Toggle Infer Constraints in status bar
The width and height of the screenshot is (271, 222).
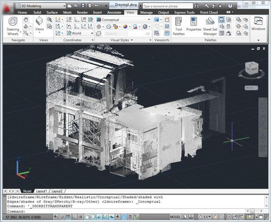56,217
